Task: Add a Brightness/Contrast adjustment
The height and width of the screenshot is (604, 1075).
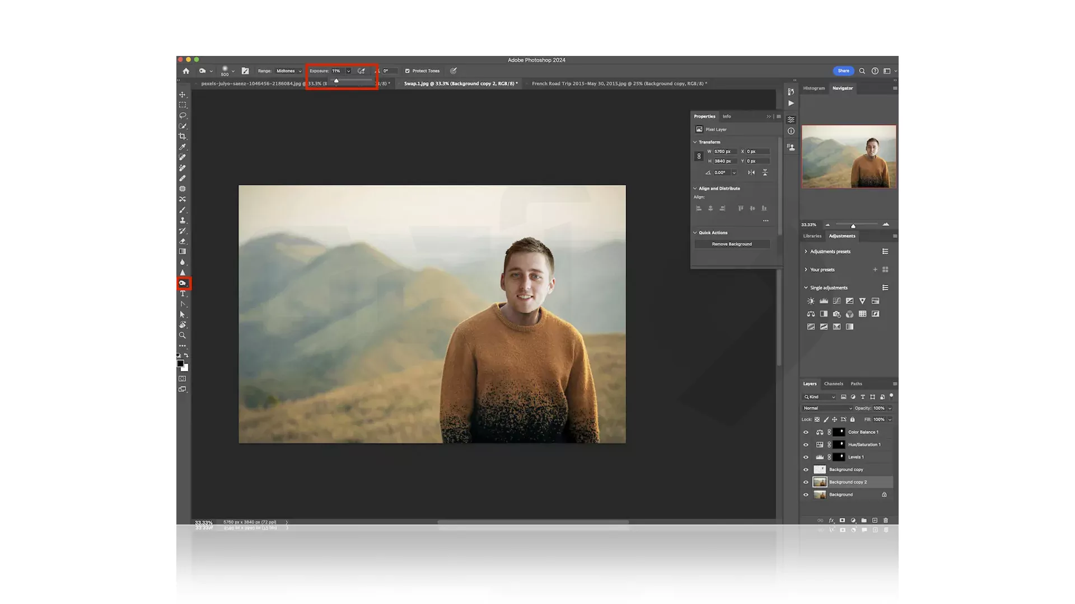Action: tap(811, 301)
